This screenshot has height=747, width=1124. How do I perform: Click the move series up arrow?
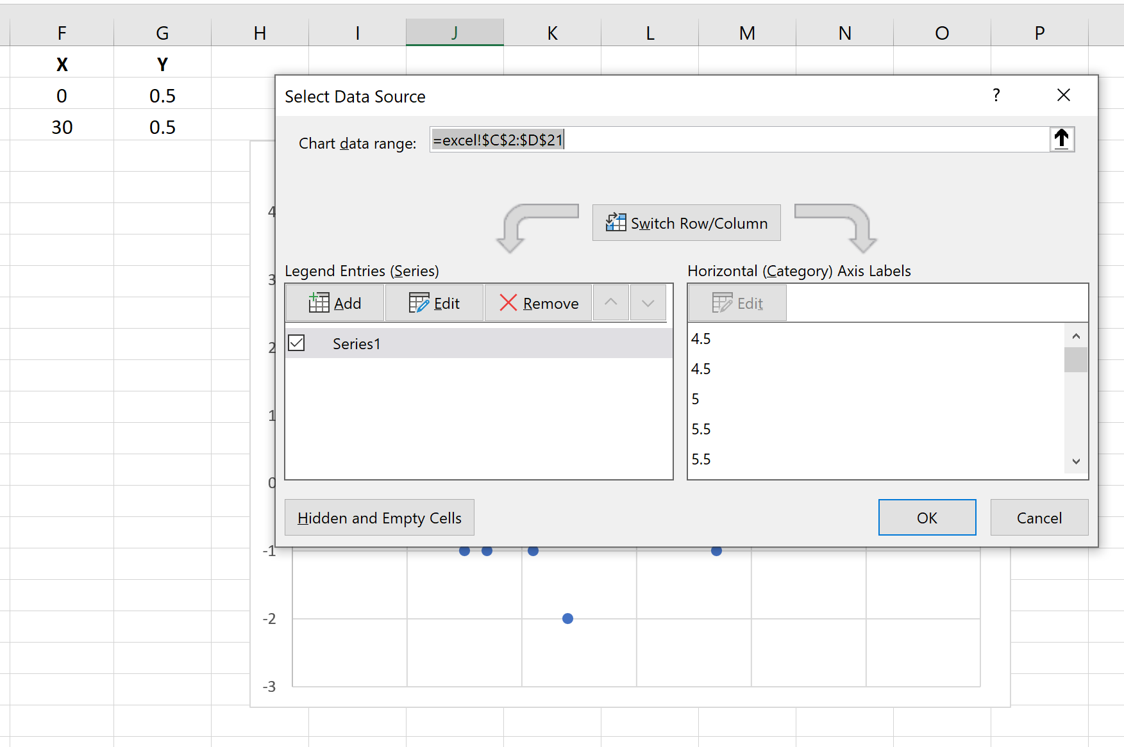tap(610, 302)
